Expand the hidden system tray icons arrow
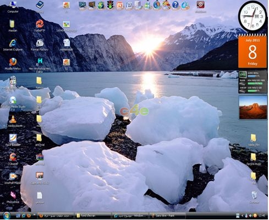 pos(242,216)
